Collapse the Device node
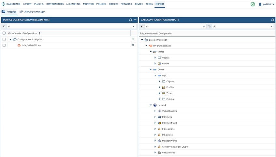The width and height of the screenshot is (276, 157). 151,69
